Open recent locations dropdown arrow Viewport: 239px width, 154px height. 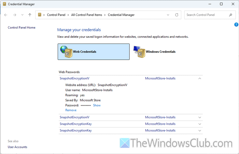coord(23,15)
